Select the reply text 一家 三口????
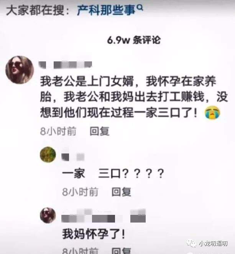 (113, 174)
